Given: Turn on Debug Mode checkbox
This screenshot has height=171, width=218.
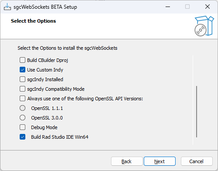Looking at the screenshot, I should (22, 127).
